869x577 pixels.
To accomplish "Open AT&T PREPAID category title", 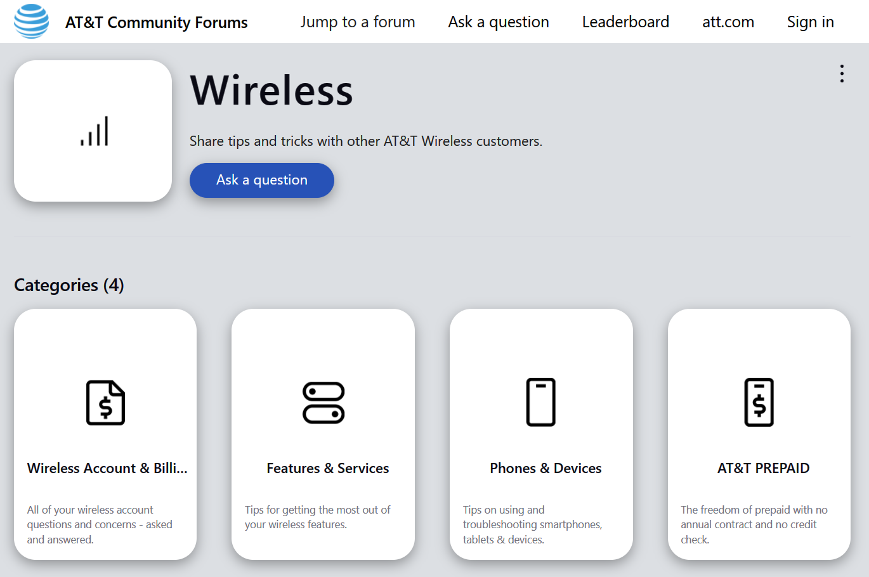I will click(764, 468).
